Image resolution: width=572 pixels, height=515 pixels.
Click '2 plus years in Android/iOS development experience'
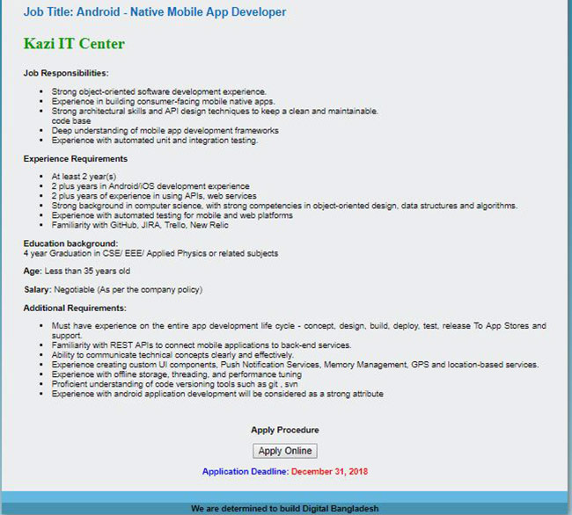(x=150, y=186)
